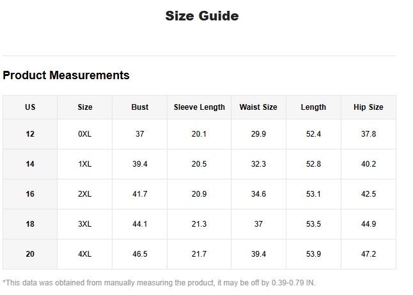Click the US 14 row header

30,164
